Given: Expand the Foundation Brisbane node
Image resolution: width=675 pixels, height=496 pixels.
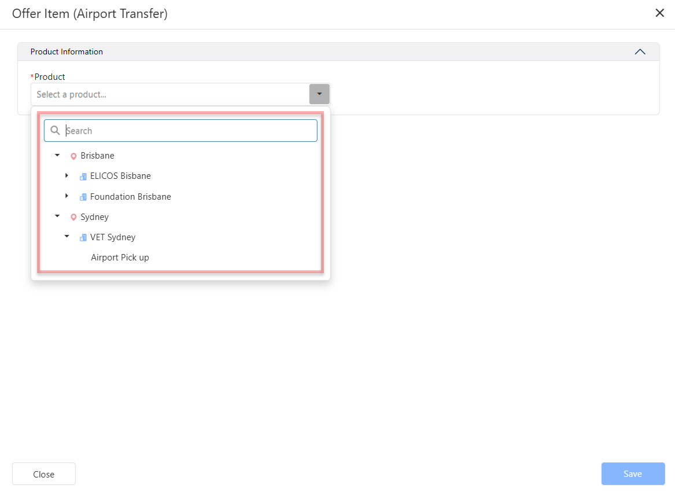Looking at the screenshot, I should (67, 196).
